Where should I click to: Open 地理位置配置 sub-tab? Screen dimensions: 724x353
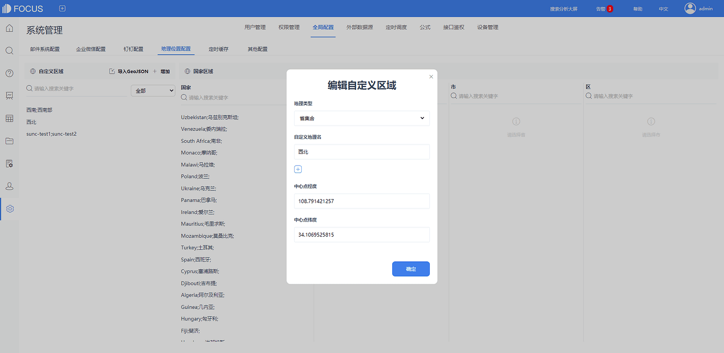coord(176,49)
